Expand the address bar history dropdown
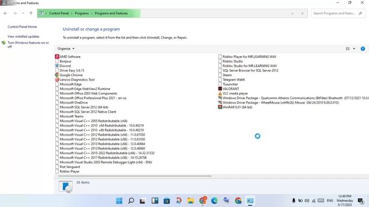 point(292,13)
